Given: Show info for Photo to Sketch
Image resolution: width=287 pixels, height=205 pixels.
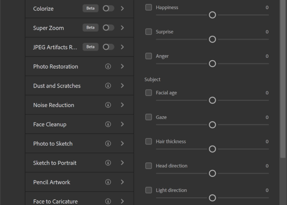Looking at the screenshot, I should click(x=108, y=143).
